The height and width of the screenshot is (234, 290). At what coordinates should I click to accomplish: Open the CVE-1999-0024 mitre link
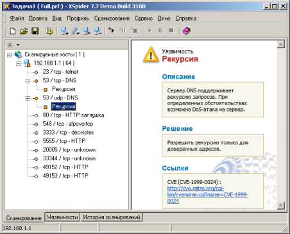(207, 194)
